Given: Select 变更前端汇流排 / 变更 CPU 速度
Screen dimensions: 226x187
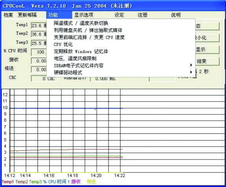Looking at the screenshot, I should (x=121, y=37).
